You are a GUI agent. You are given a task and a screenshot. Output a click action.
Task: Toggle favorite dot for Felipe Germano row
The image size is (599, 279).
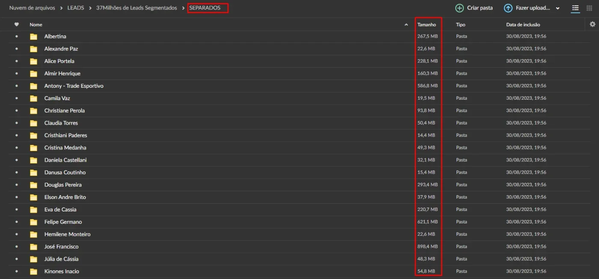17,222
